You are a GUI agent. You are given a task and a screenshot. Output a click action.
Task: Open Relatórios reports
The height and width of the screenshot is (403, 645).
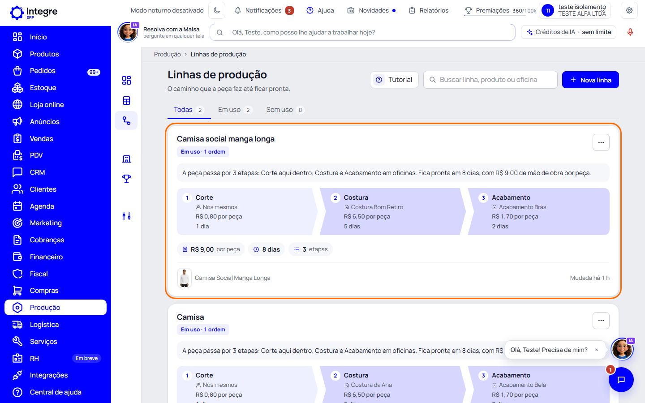tap(429, 10)
